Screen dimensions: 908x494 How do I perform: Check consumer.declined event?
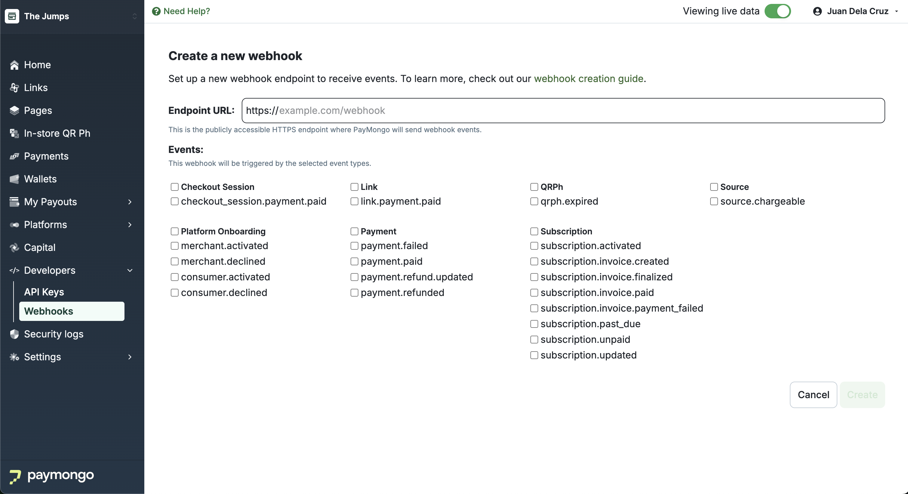174,293
